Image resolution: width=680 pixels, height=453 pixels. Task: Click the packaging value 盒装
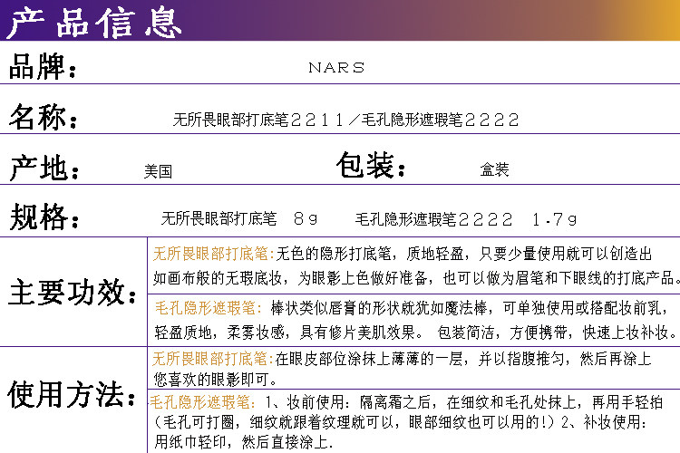(494, 169)
